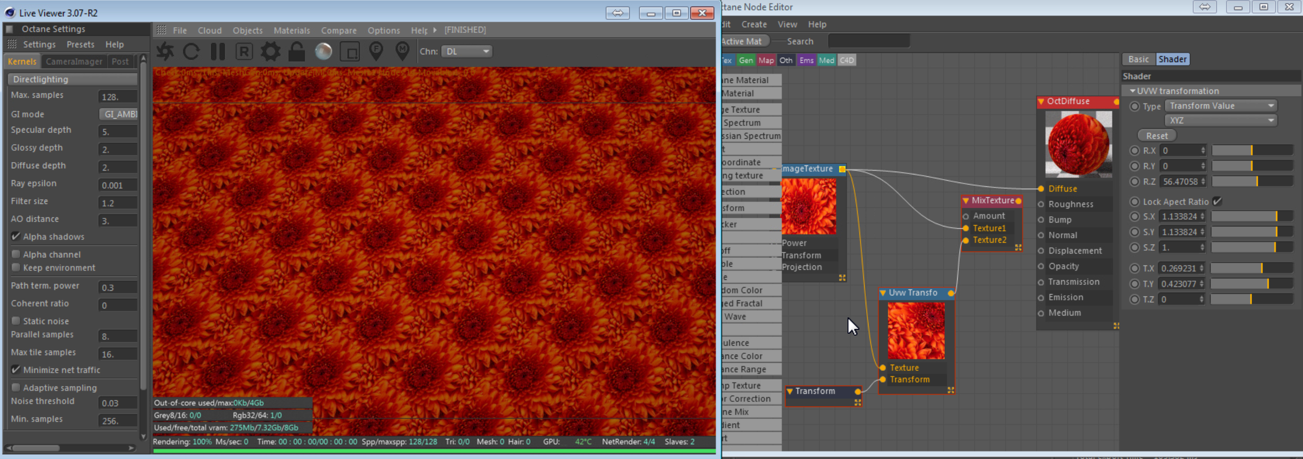Collapse the OctDiffuse node
Image resolution: width=1303 pixels, height=459 pixels.
coord(1041,102)
